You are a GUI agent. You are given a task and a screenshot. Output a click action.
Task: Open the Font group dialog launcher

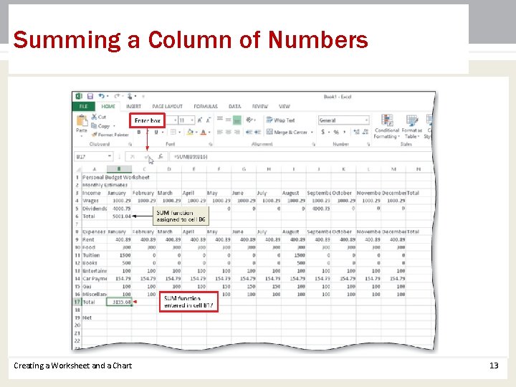click(210, 144)
